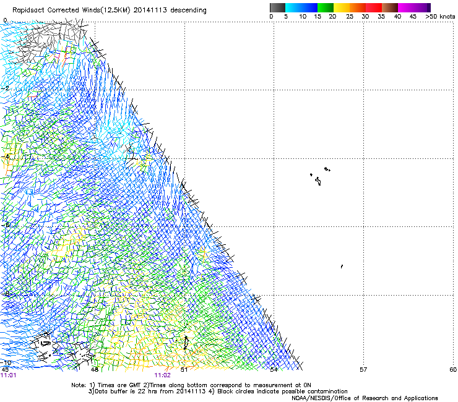458x402 pixels.
Task: Click the red 30-35 knots color band
Action: point(374,7)
